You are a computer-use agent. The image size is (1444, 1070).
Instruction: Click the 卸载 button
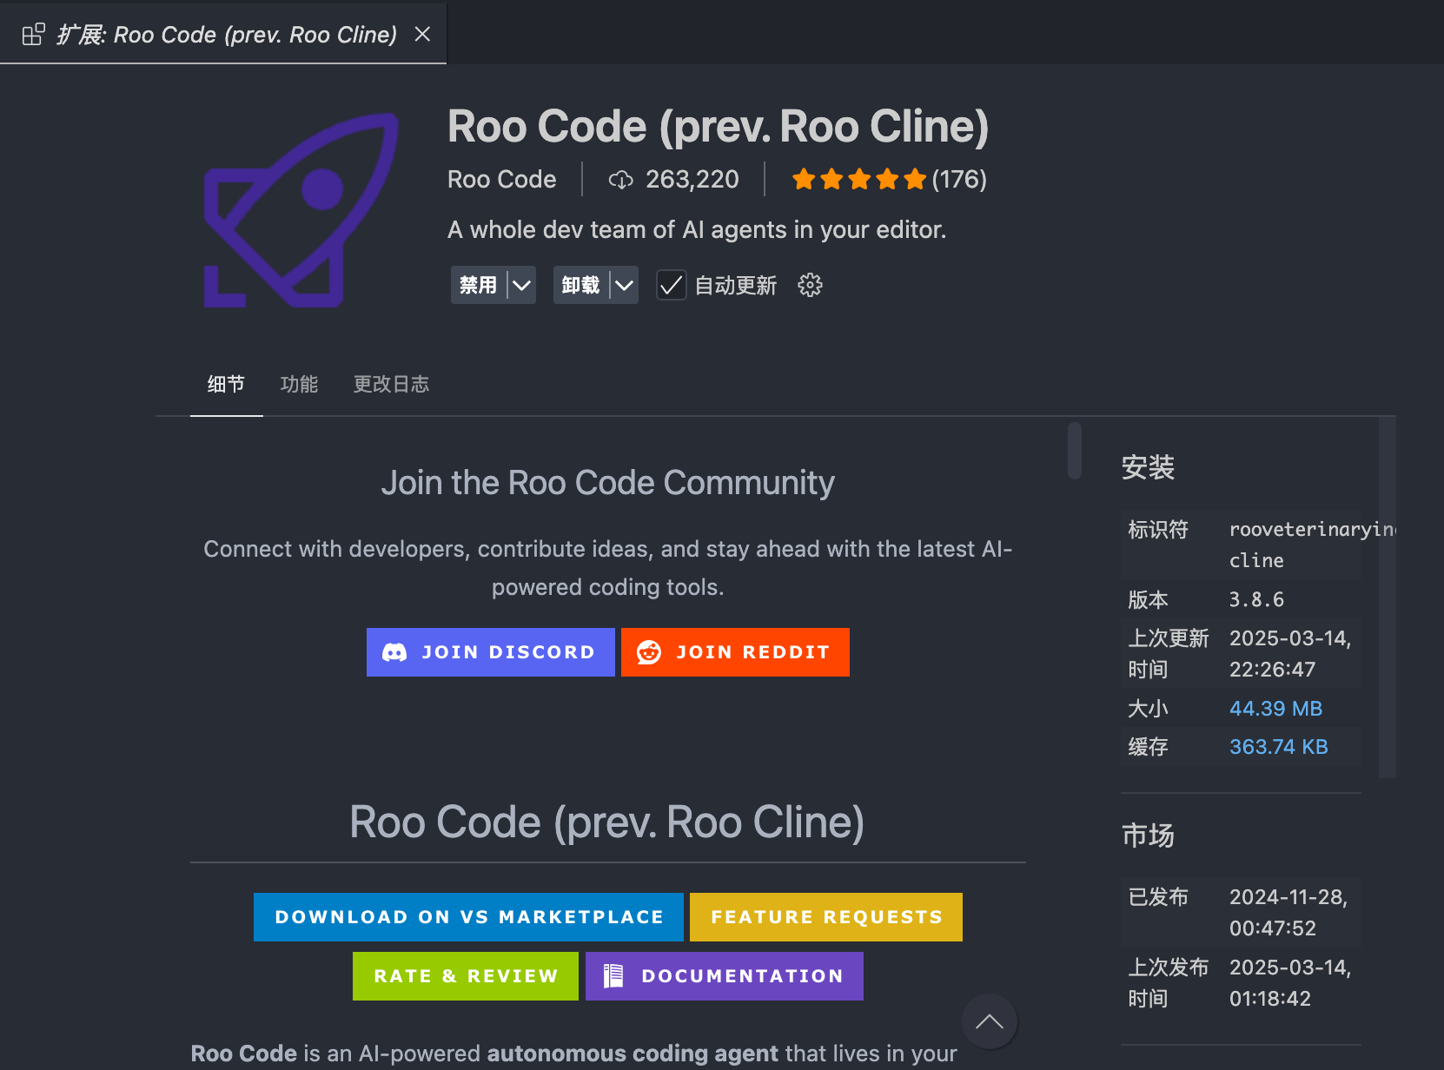pyautogui.click(x=580, y=285)
